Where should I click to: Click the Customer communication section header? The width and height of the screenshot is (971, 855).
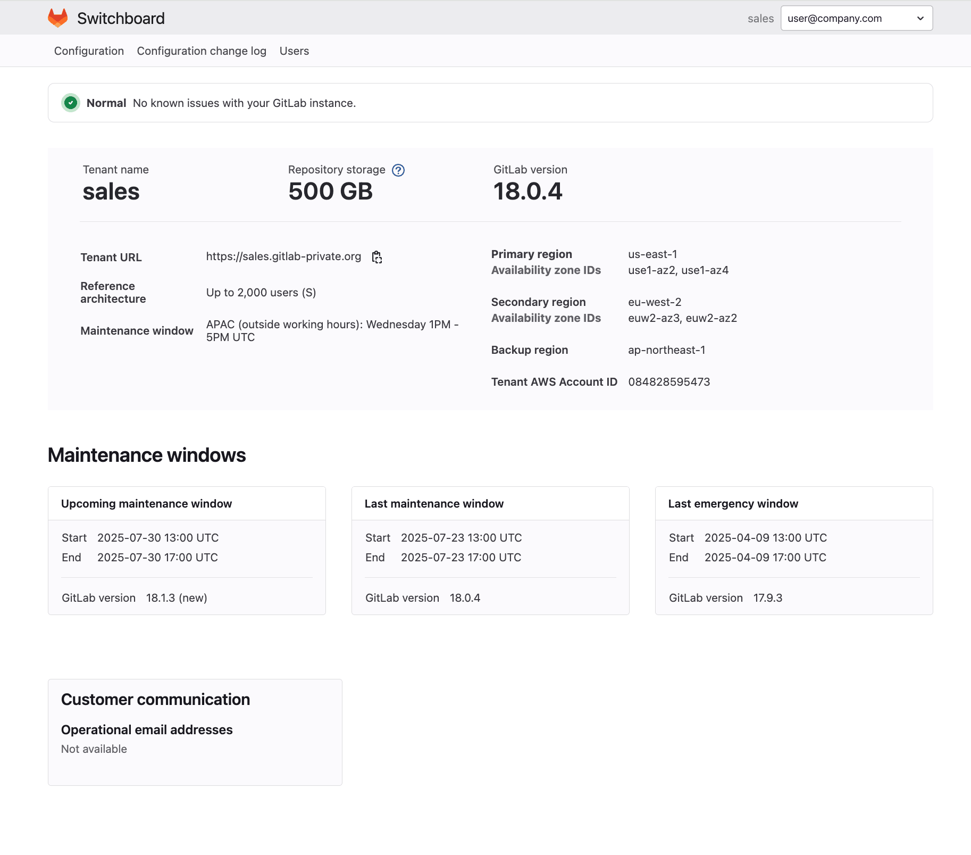[x=155, y=699]
